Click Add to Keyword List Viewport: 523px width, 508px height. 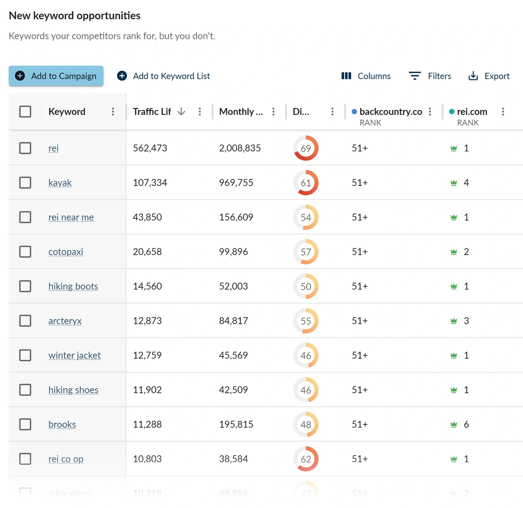click(x=163, y=76)
